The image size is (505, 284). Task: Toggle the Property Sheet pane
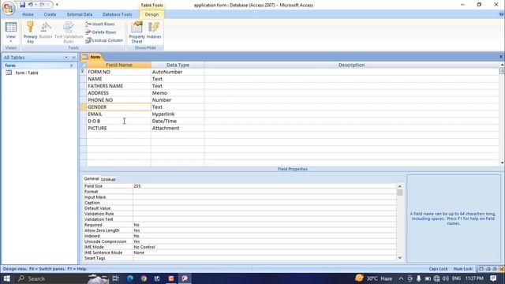click(x=137, y=32)
